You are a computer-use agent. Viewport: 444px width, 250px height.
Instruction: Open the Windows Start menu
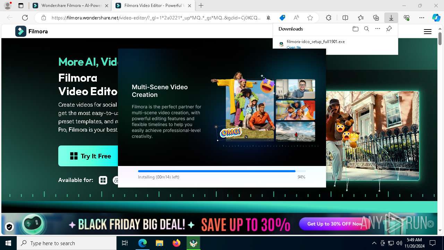(8, 243)
